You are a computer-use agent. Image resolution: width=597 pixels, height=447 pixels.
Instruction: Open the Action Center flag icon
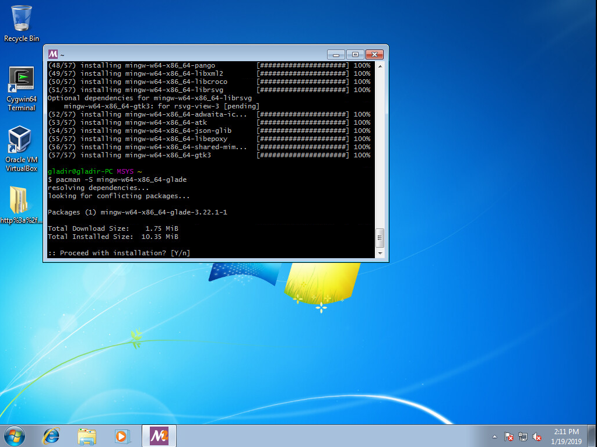509,437
